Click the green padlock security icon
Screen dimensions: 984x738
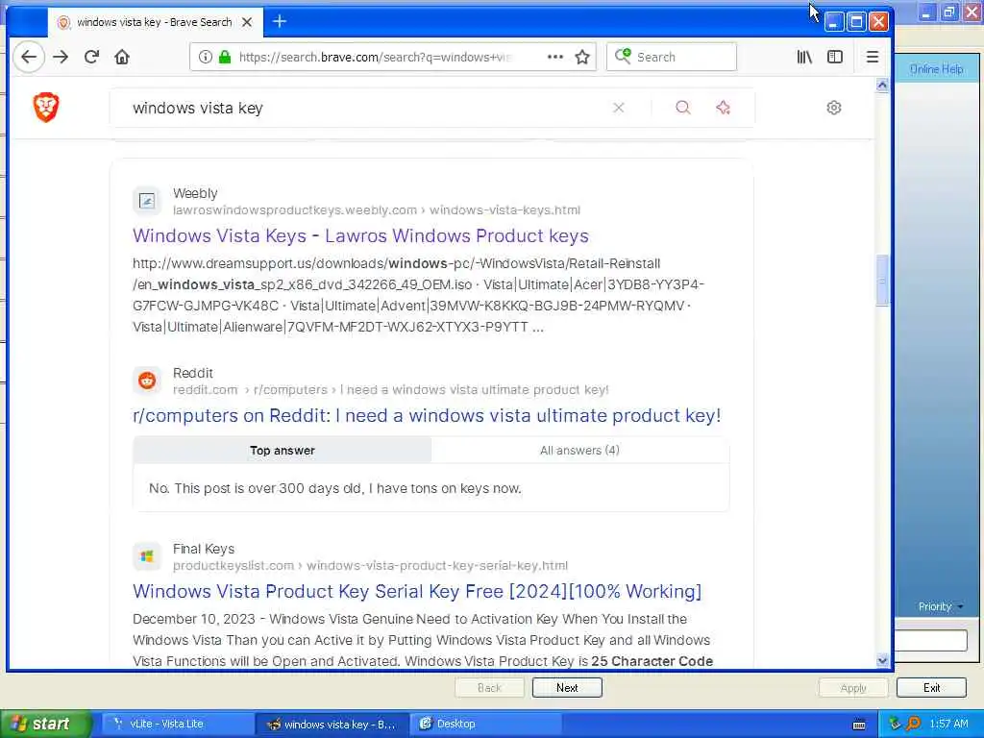coord(225,57)
